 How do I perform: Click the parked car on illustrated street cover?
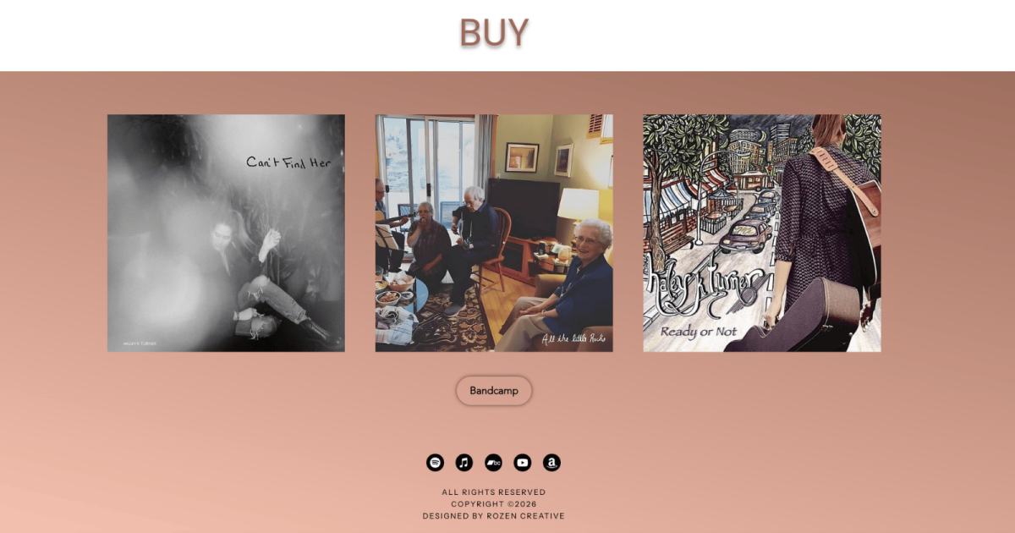pyautogui.click(x=745, y=236)
